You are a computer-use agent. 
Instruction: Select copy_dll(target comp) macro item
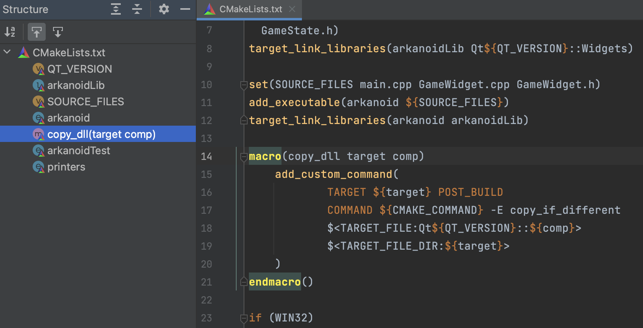pos(98,134)
